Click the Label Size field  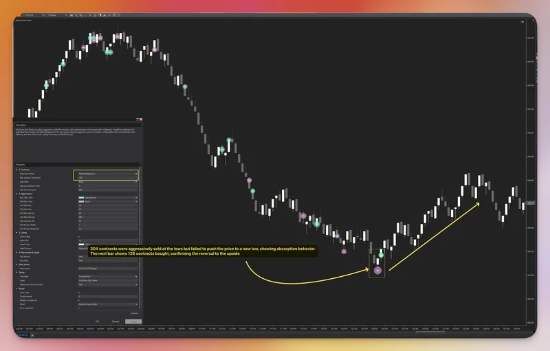(x=108, y=240)
